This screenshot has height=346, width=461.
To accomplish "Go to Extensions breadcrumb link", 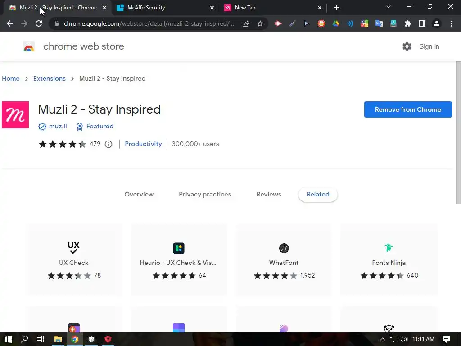I will click(50, 78).
